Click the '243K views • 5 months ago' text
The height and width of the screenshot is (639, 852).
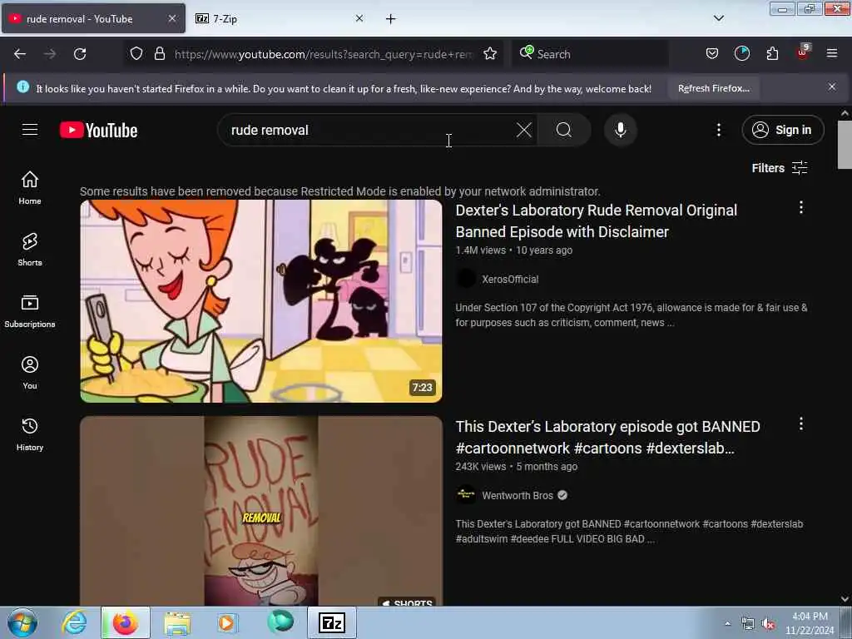(x=516, y=466)
